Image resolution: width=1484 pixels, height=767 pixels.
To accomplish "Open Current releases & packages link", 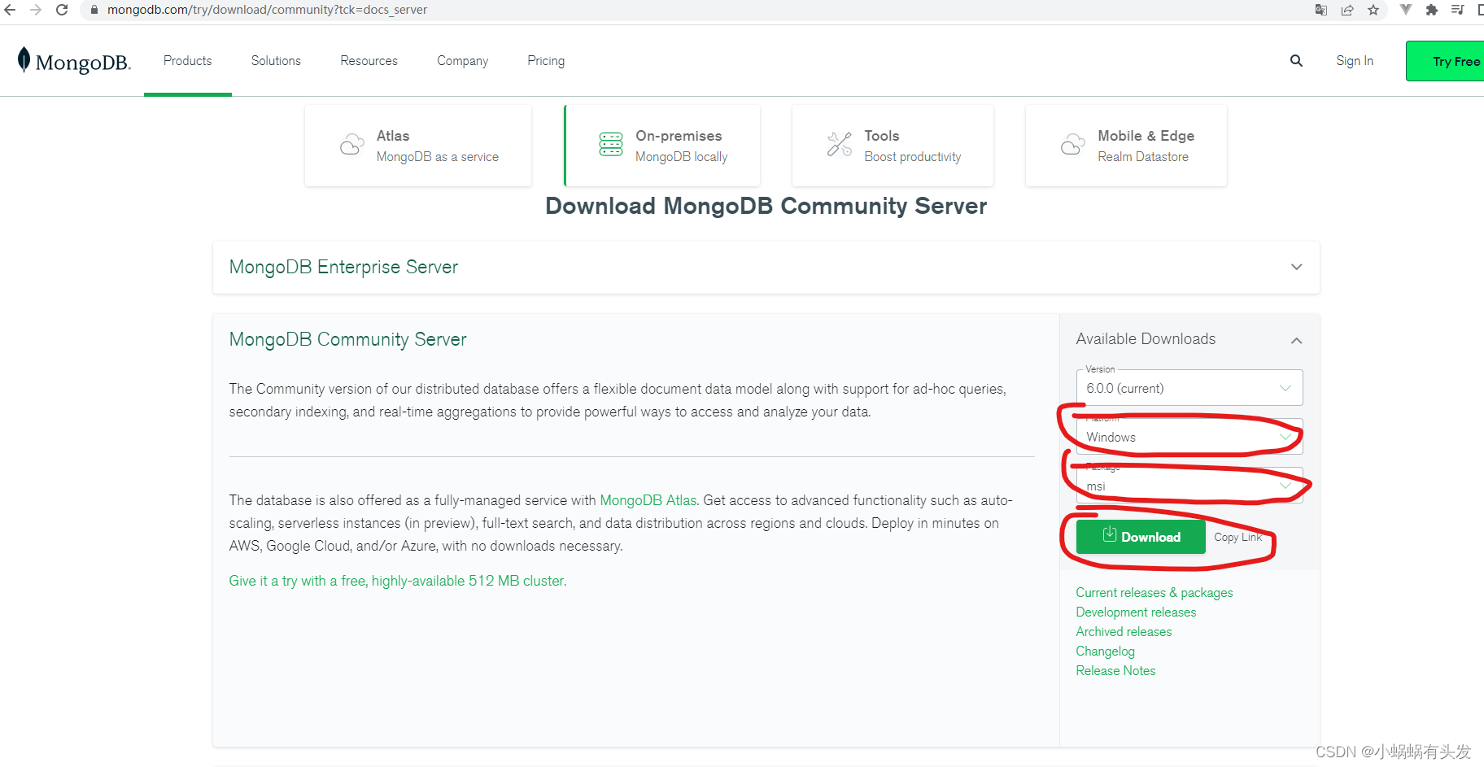I will pos(1154,593).
